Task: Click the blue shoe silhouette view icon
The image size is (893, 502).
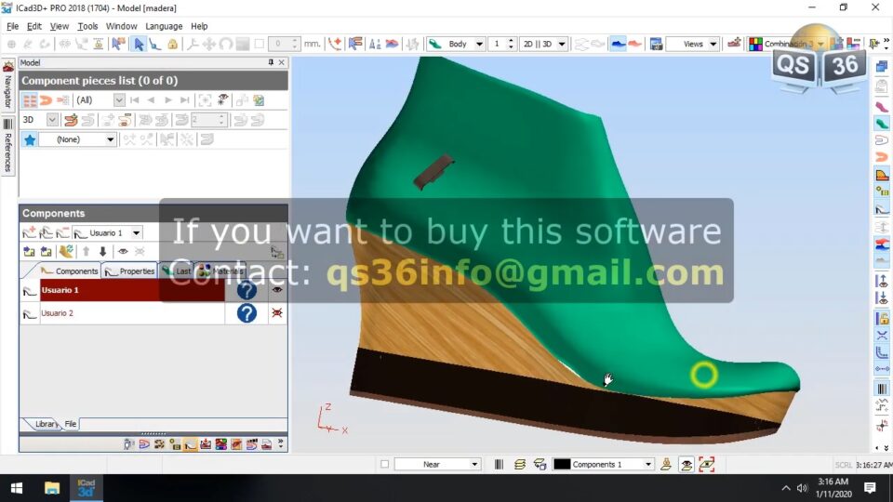Action: coord(618,44)
